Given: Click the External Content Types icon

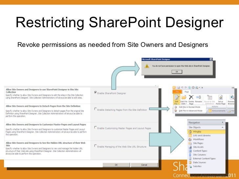Looking at the screenshot, I should [x=190, y=159].
